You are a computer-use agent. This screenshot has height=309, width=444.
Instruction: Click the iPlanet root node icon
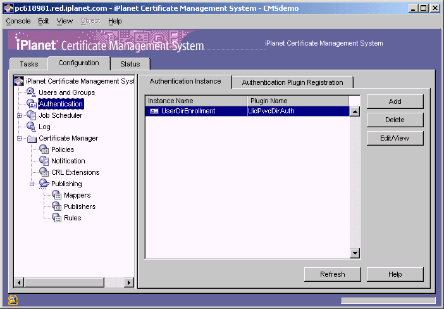[x=19, y=81]
